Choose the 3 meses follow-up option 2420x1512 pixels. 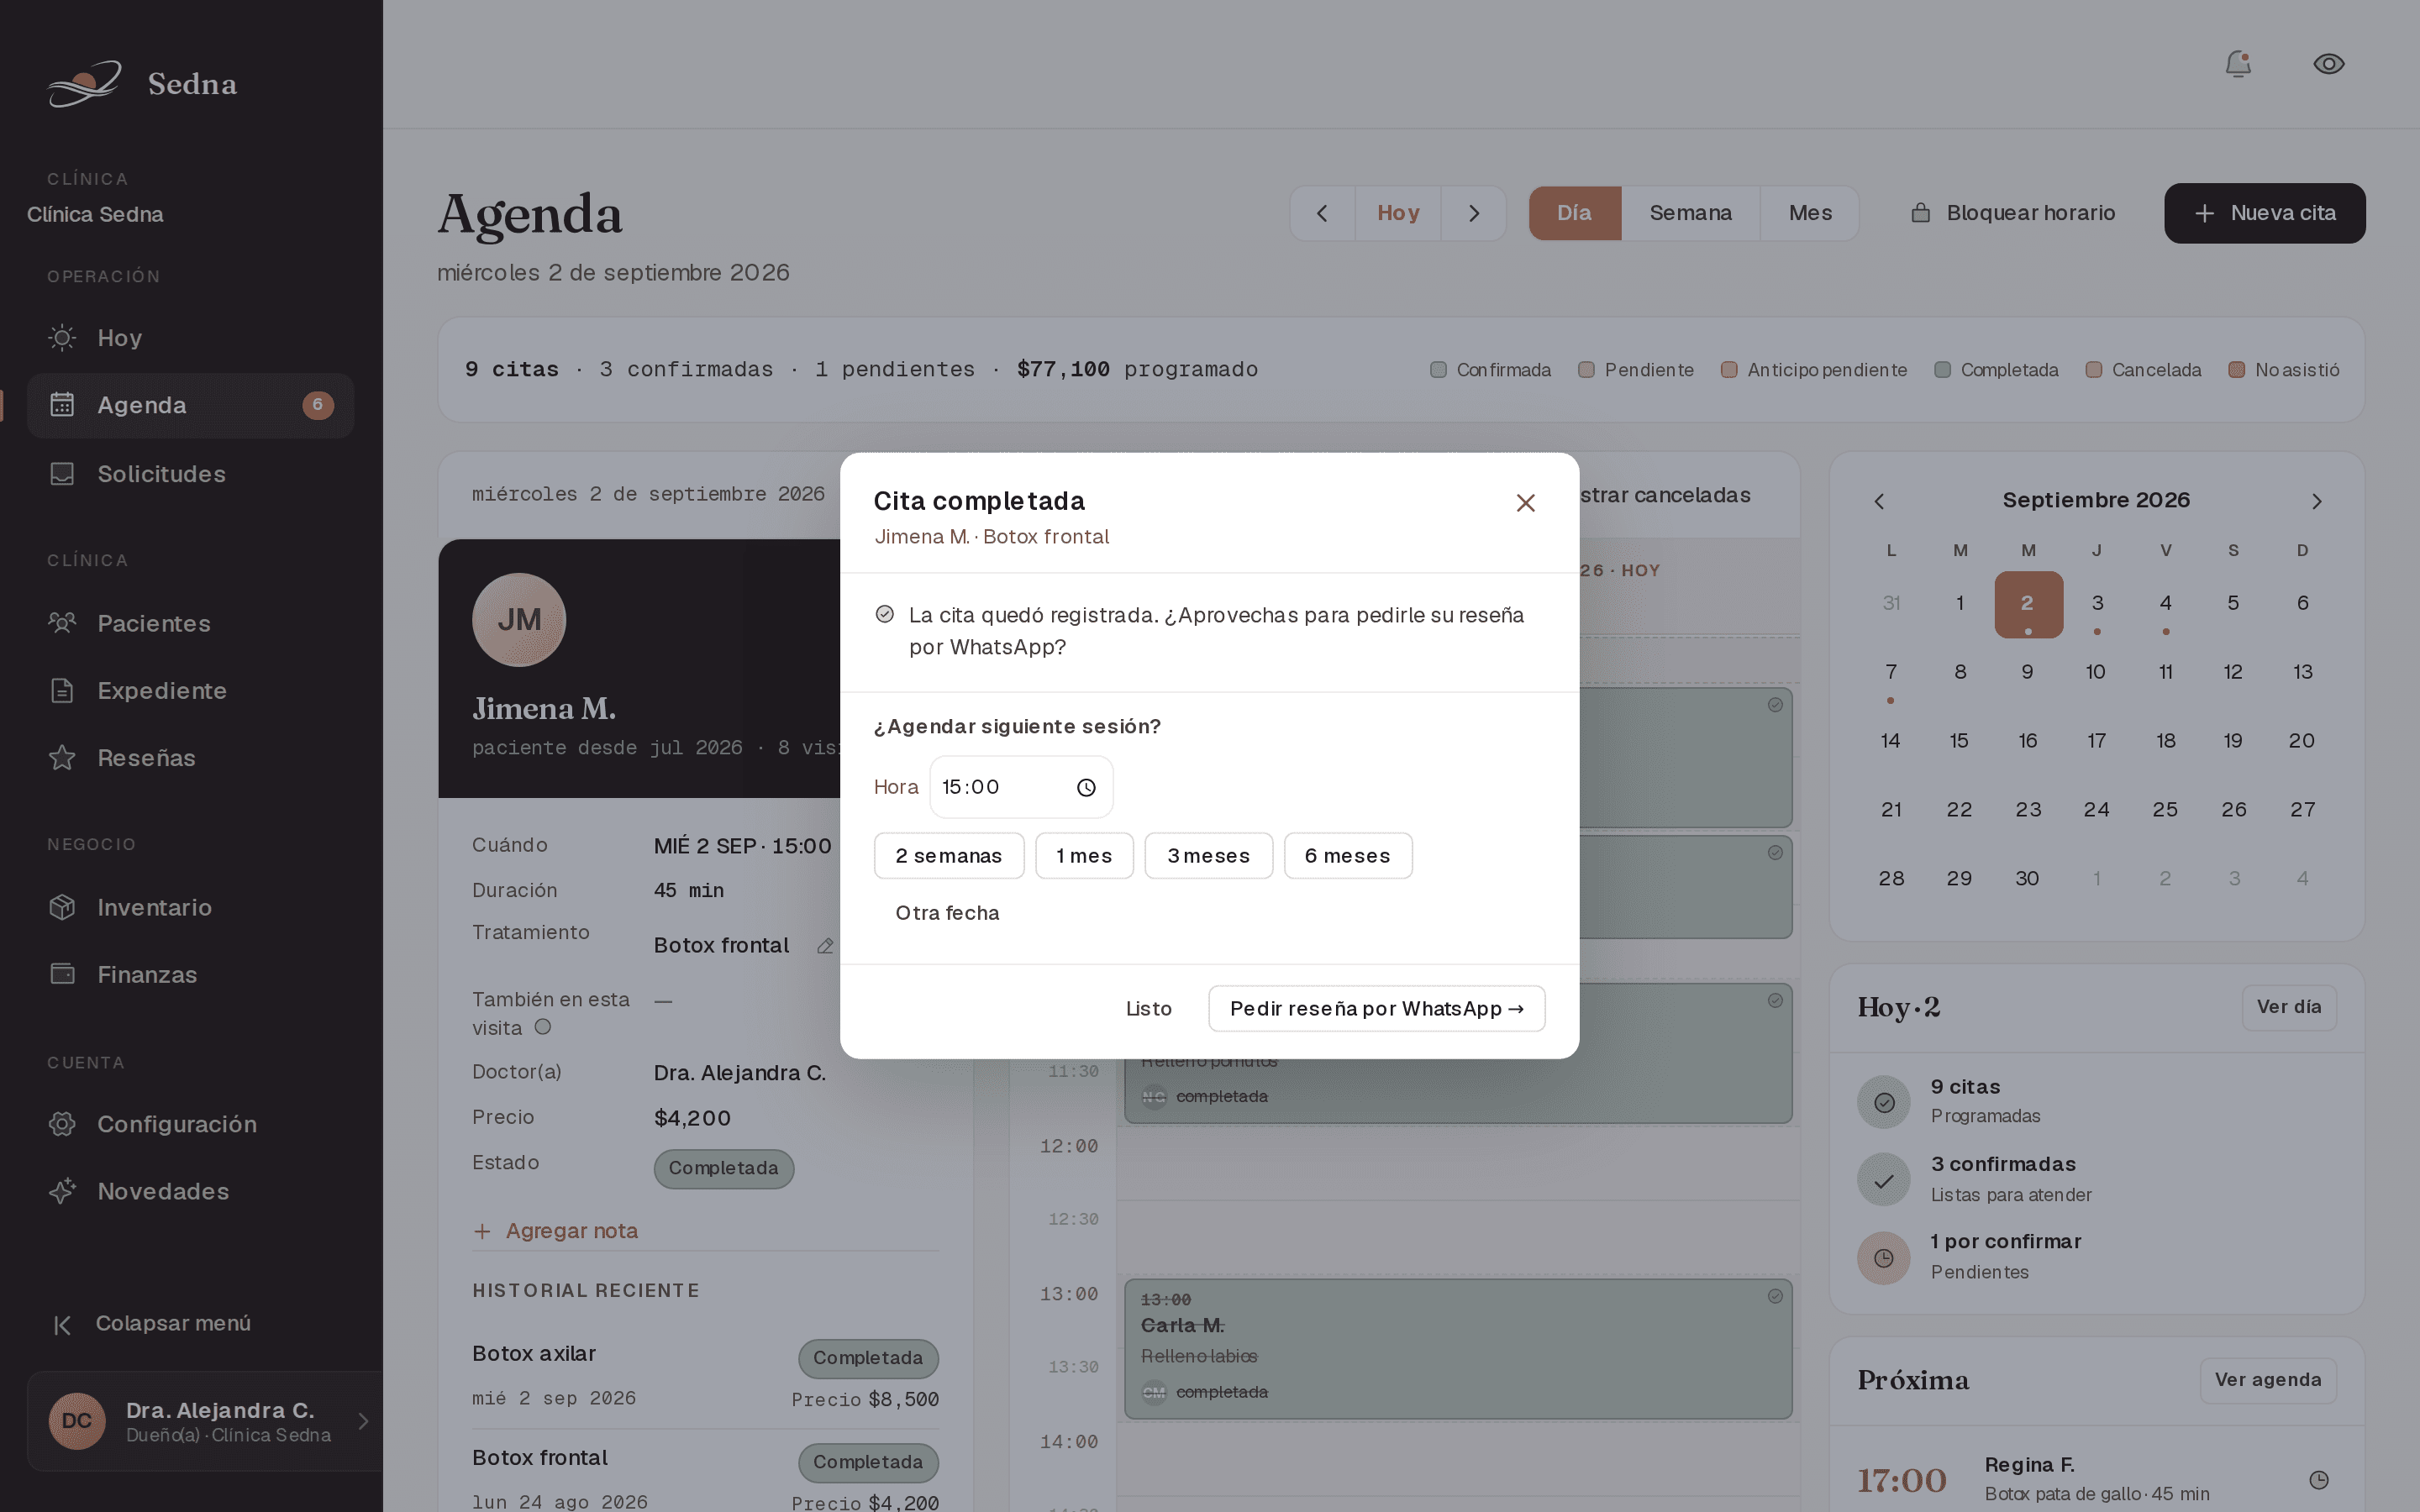pos(1208,856)
